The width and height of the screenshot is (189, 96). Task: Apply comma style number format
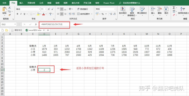point(106,14)
